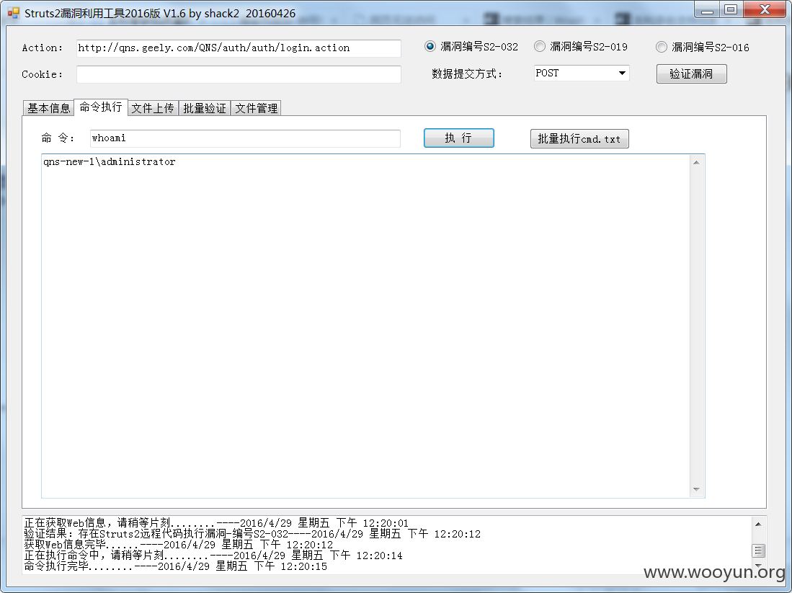Click the 验证漏洞 verify button

tap(692, 73)
